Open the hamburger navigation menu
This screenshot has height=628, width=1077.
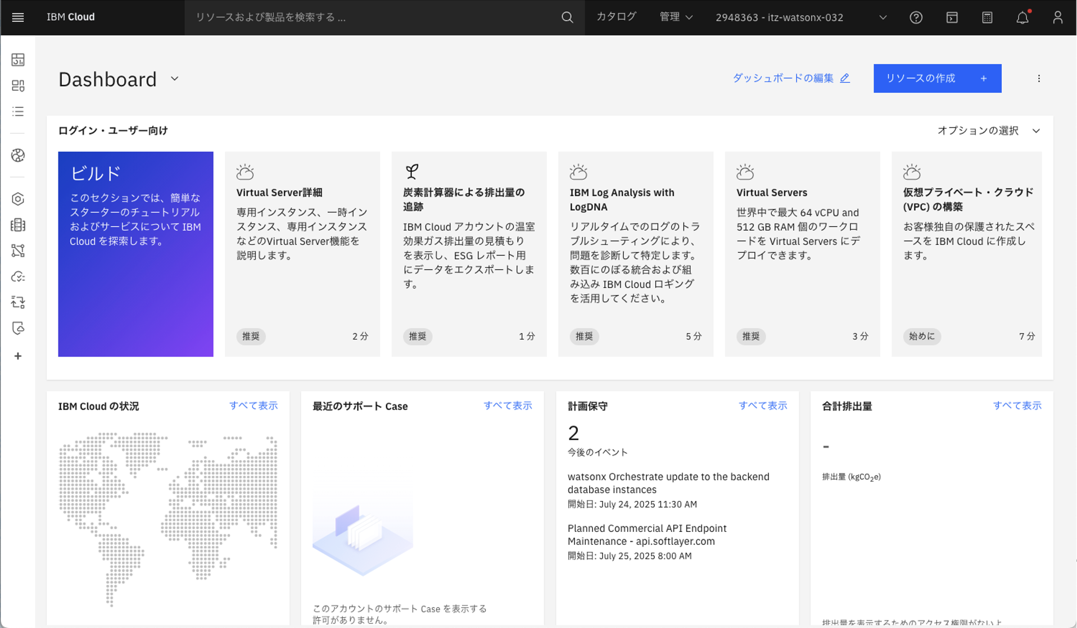point(18,17)
